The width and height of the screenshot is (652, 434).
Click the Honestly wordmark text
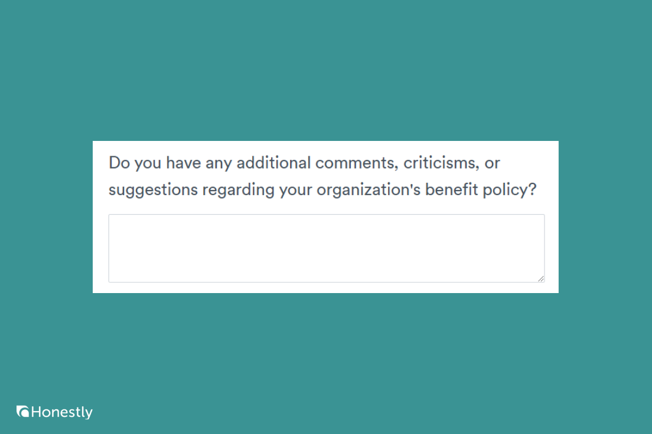60,412
